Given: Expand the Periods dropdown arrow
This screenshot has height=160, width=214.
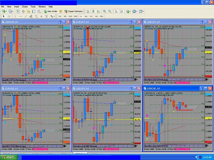Looking at the screenshot, I should point(137,11).
